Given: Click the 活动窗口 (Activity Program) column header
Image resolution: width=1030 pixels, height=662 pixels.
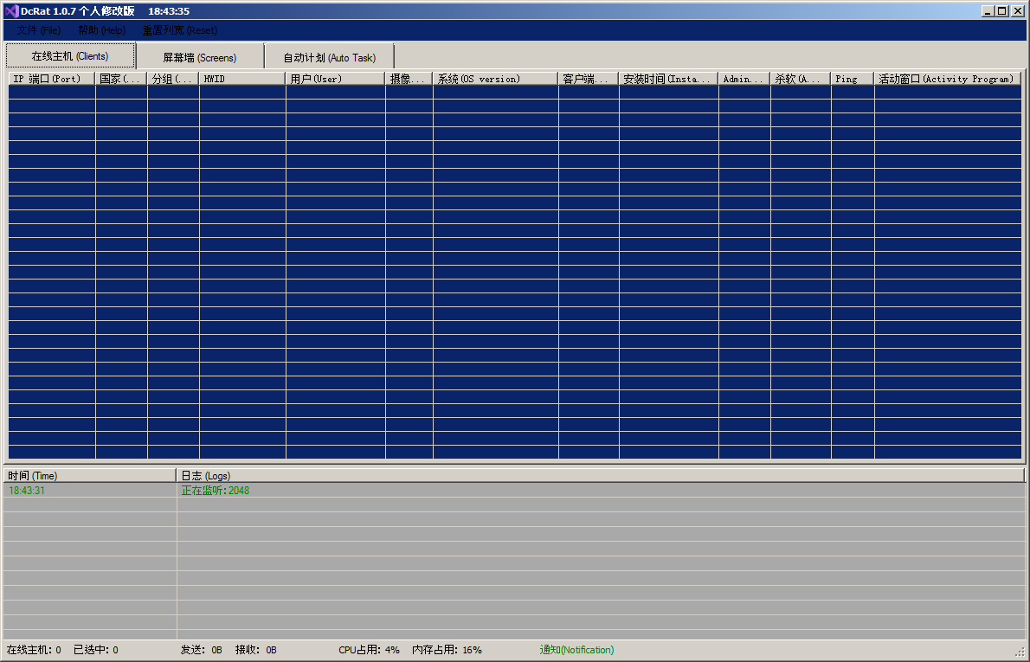Looking at the screenshot, I should tap(947, 79).
